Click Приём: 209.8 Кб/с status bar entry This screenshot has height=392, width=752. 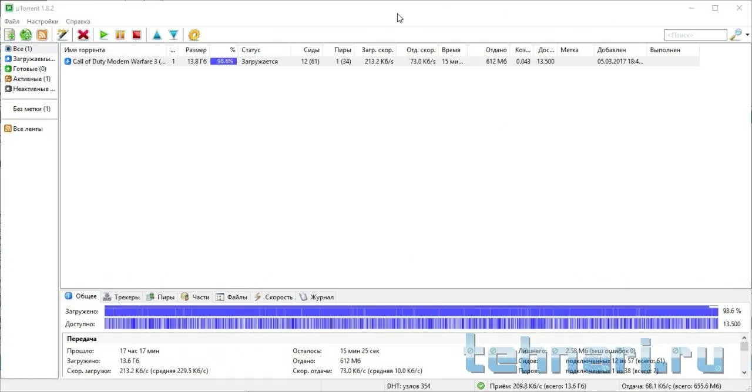point(538,386)
